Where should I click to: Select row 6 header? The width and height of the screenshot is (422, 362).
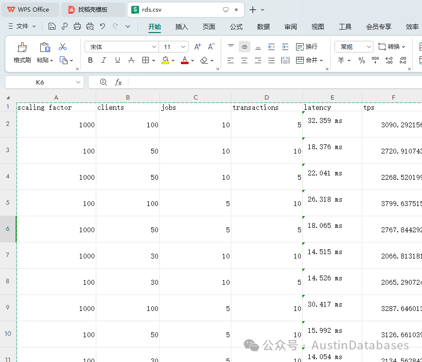[8, 229]
